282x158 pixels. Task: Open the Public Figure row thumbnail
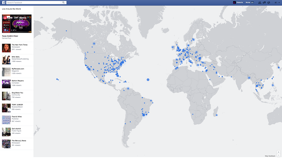pyautogui.click(x=6, y=132)
